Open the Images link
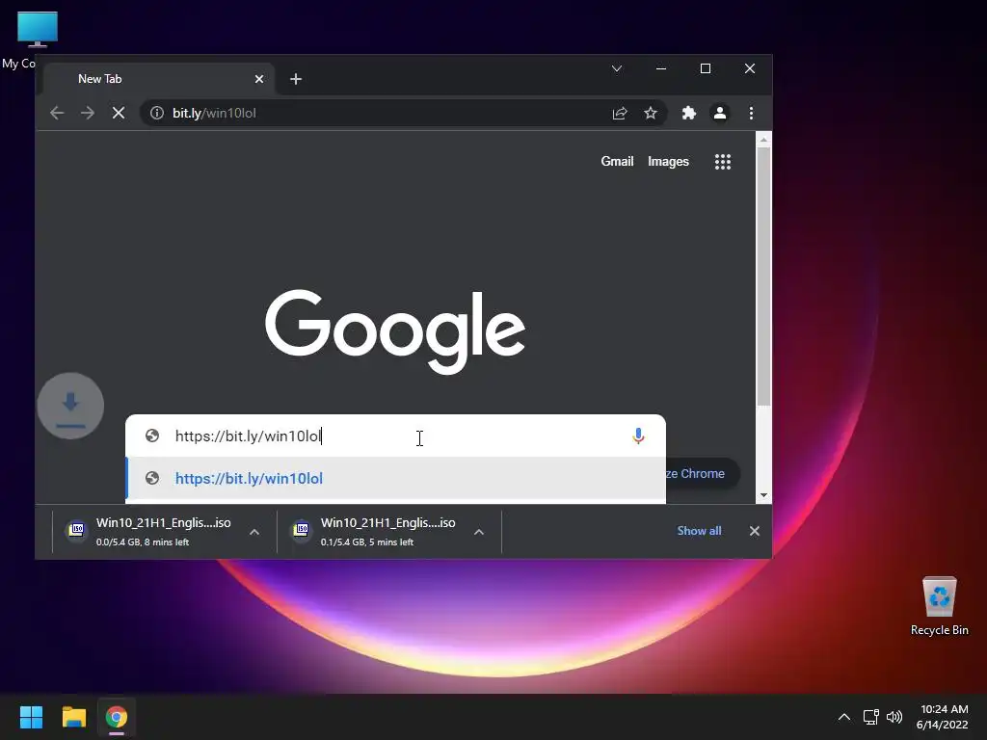Image resolution: width=987 pixels, height=740 pixels. click(668, 162)
